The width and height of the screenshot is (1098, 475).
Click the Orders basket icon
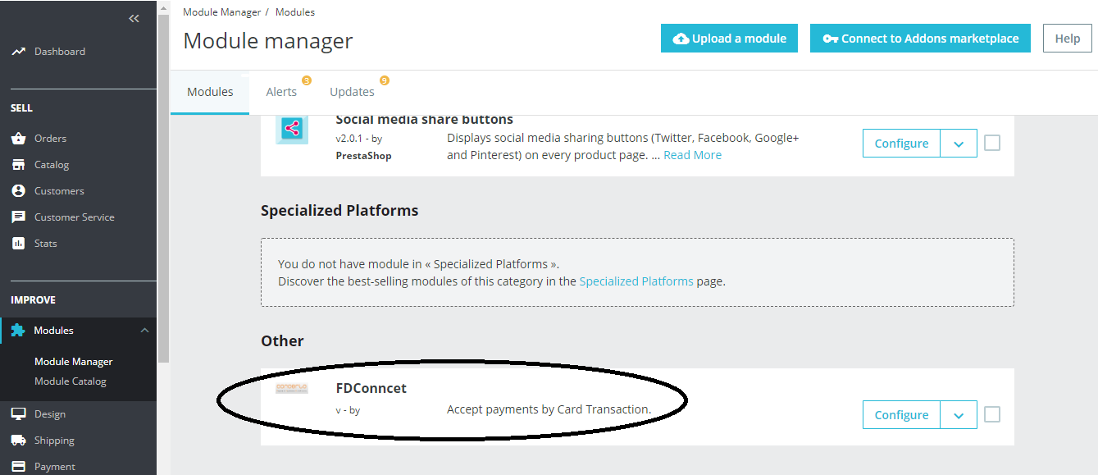[x=18, y=139]
